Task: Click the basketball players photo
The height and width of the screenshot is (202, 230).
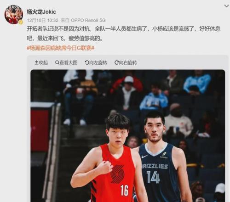Action: (x=128, y=136)
